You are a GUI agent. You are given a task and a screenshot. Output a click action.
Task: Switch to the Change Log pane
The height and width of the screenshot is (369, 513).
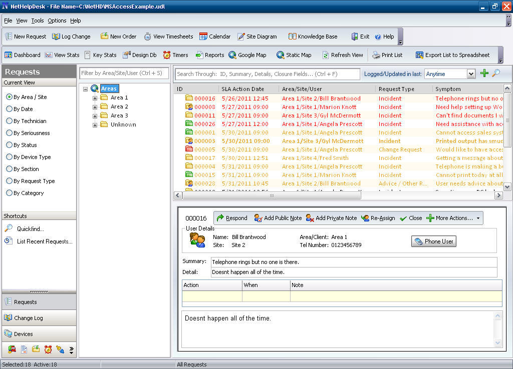39,318
